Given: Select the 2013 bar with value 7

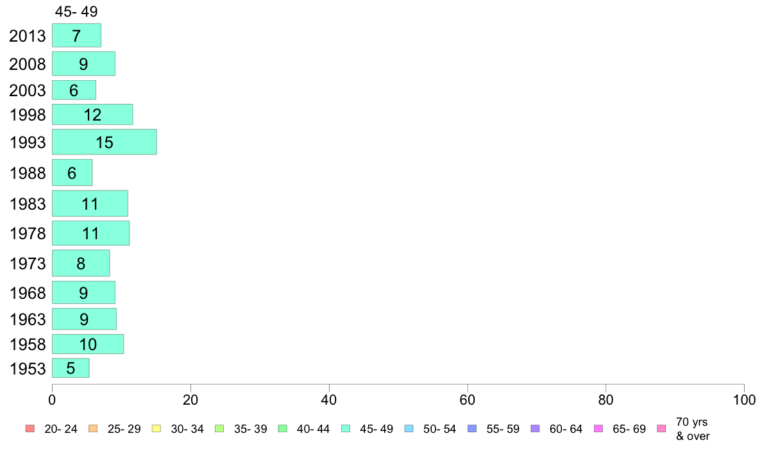Looking at the screenshot, I should point(77,35).
